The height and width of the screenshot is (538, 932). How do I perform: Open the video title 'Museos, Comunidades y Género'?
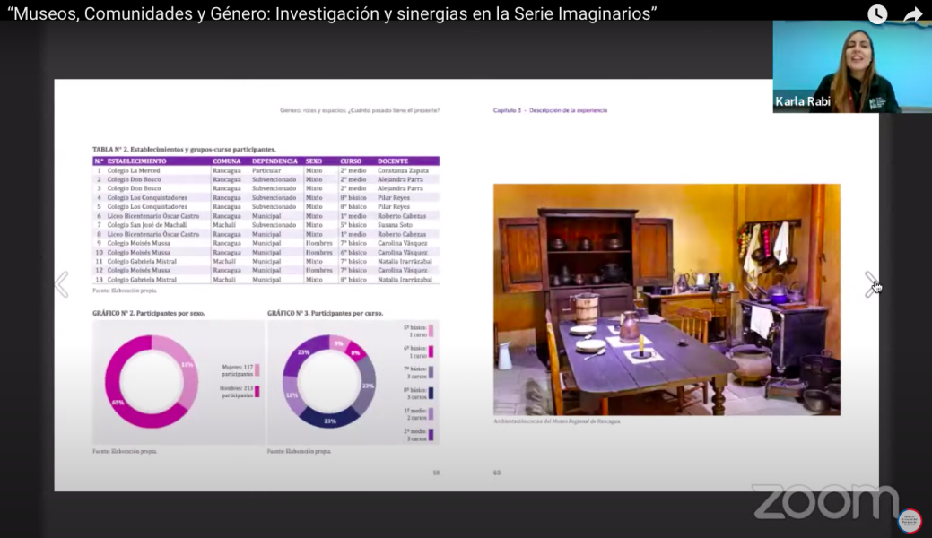(332, 13)
